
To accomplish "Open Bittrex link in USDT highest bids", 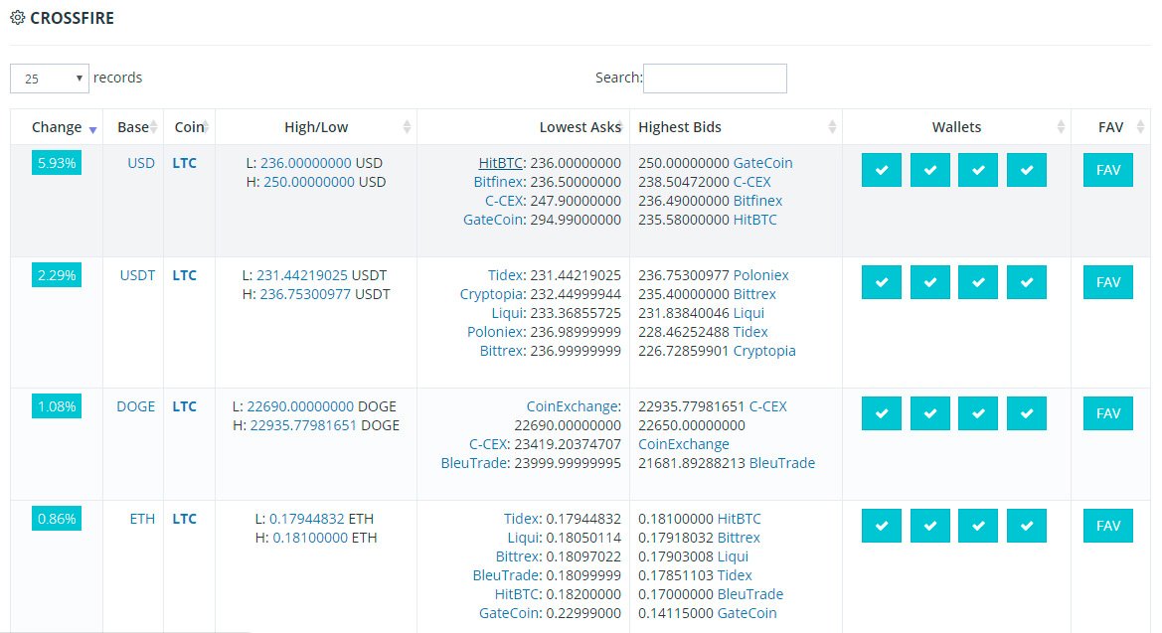I will (x=754, y=294).
